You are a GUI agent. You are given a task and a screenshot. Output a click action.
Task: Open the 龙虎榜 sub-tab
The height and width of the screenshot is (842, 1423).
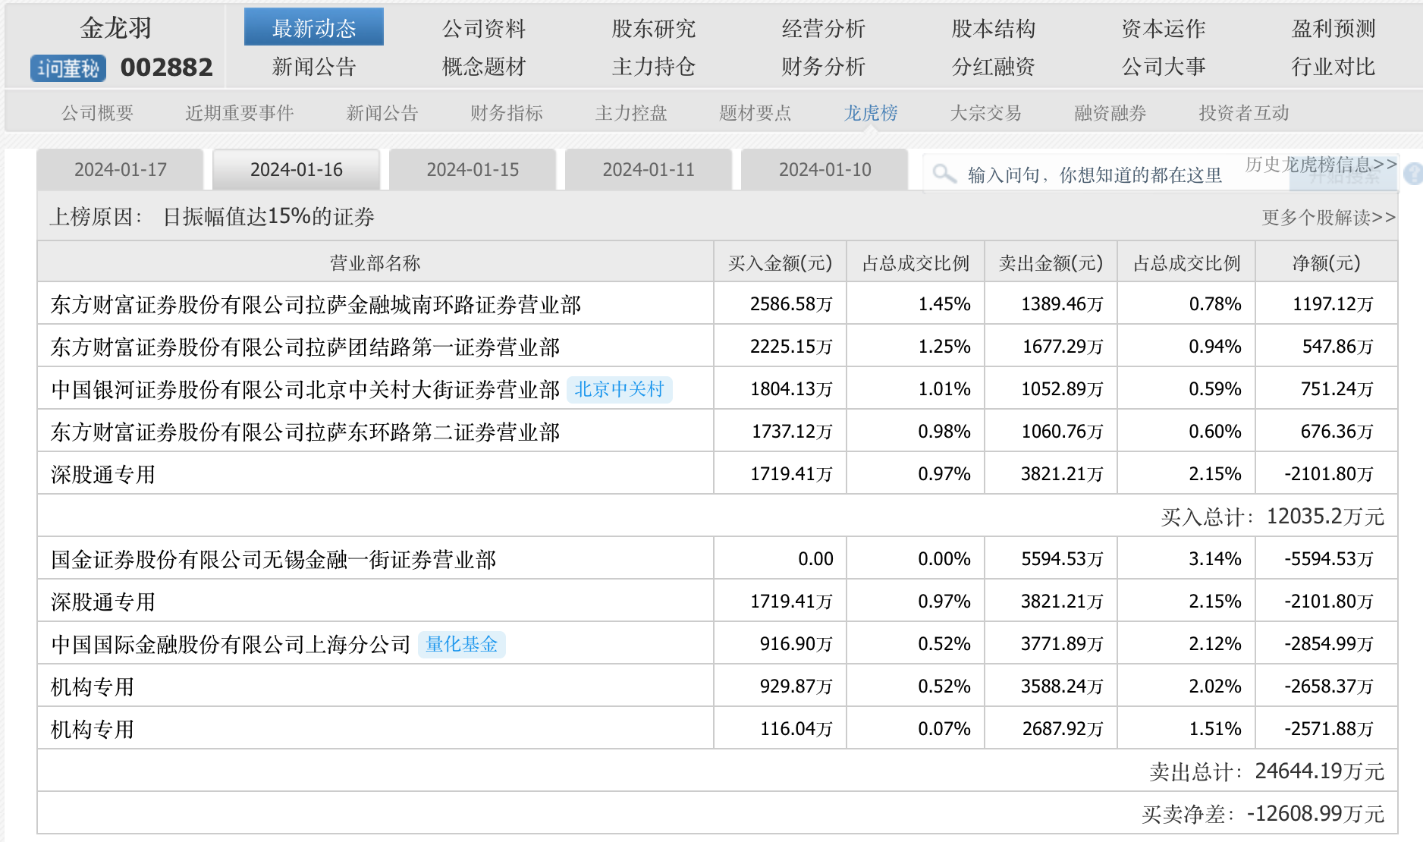coord(870,113)
